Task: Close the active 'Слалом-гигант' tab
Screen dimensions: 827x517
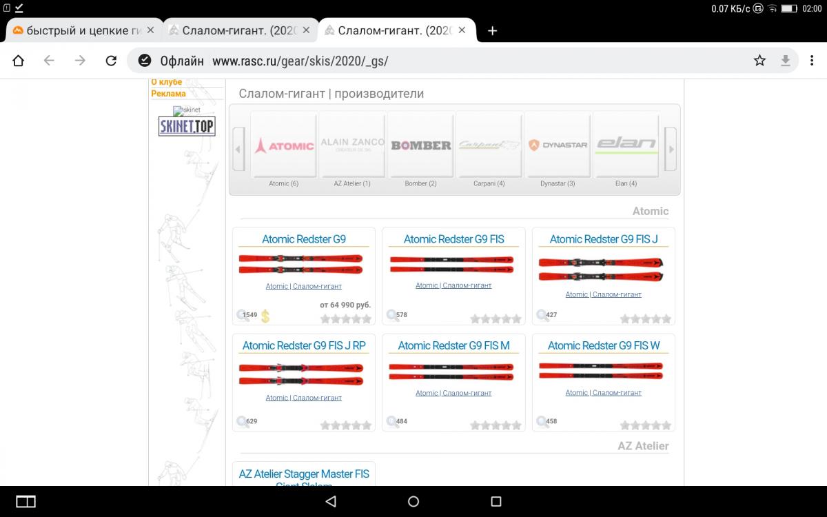Action: click(462, 30)
